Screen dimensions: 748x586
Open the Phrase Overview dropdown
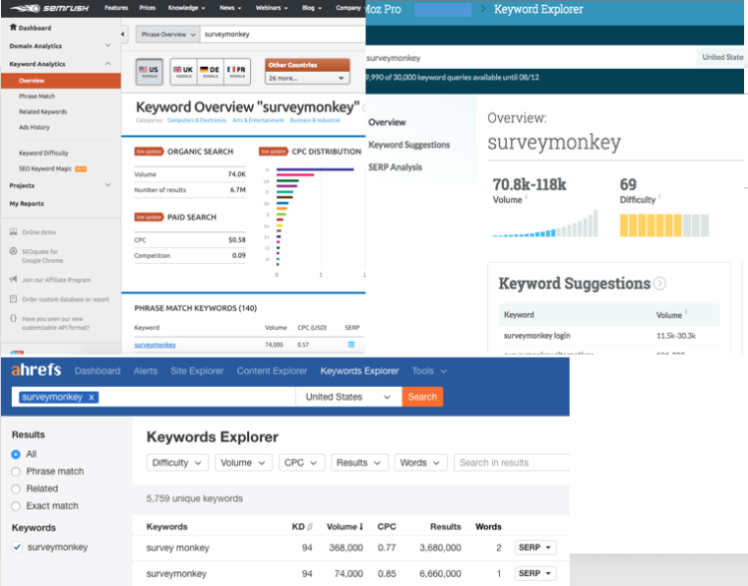tap(165, 34)
